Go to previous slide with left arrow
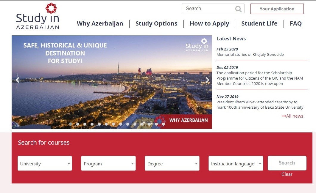This screenshot has height=193, width=316. [18, 80]
